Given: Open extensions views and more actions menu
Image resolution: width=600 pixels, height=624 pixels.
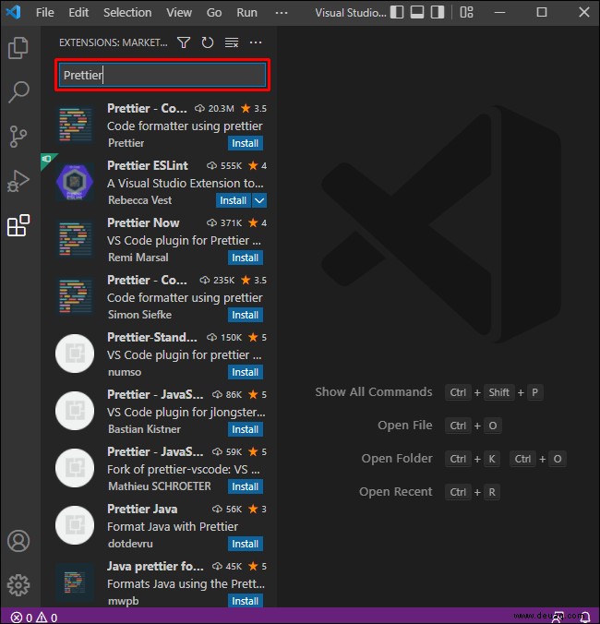Looking at the screenshot, I should pos(256,42).
